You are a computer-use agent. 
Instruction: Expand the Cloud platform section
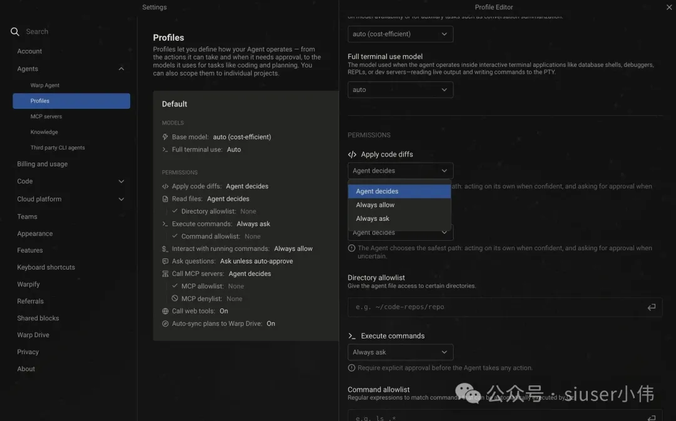pos(121,199)
